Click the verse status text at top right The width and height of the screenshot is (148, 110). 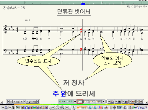(137, 6)
